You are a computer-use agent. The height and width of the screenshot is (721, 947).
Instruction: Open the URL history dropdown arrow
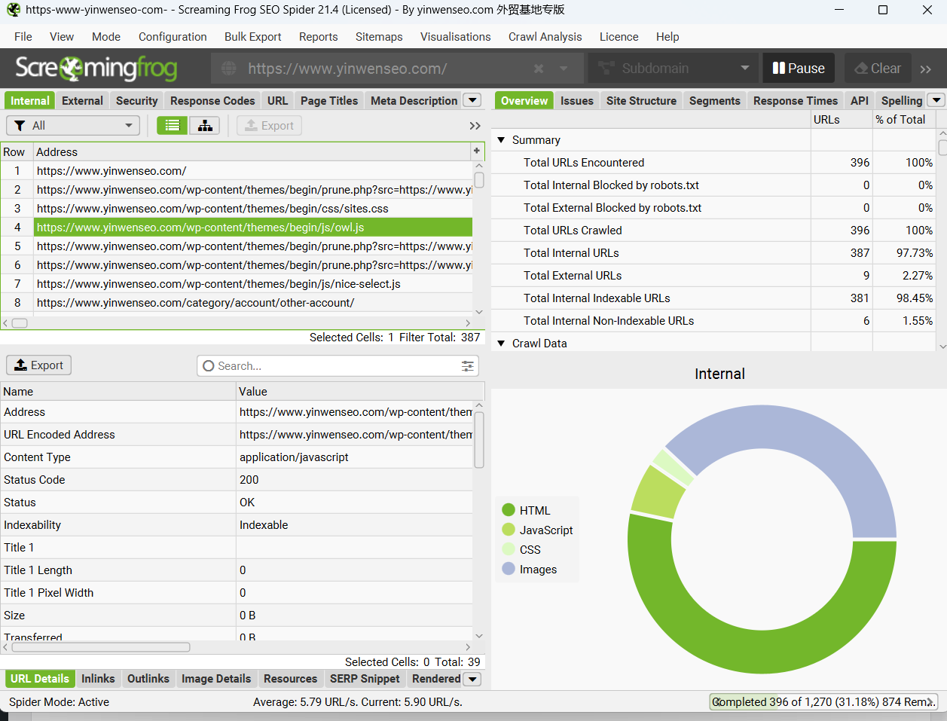click(x=564, y=69)
